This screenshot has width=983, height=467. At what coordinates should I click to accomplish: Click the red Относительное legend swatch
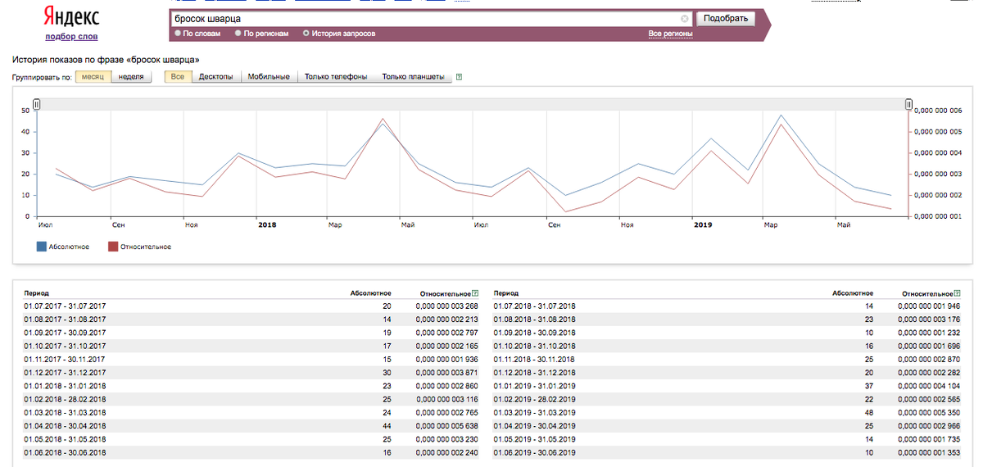coord(113,246)
